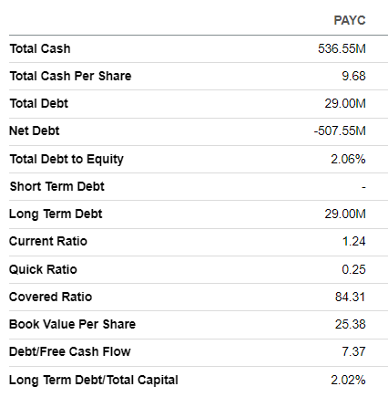
Task: Click the 1.24 Current Ratio value
Action: 353,241
